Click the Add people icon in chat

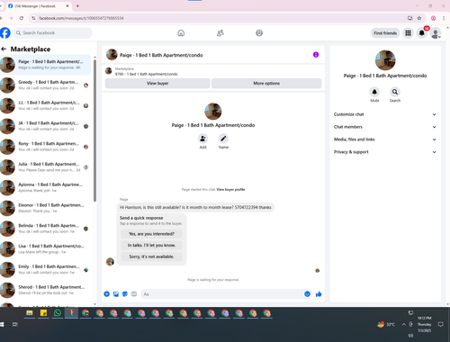202,139
